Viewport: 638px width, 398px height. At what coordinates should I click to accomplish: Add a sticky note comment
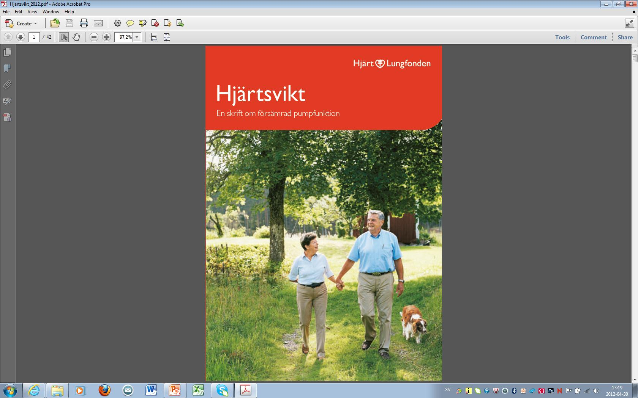coord(130,24)
